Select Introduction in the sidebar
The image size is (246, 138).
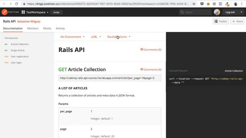tap(11, 38)
